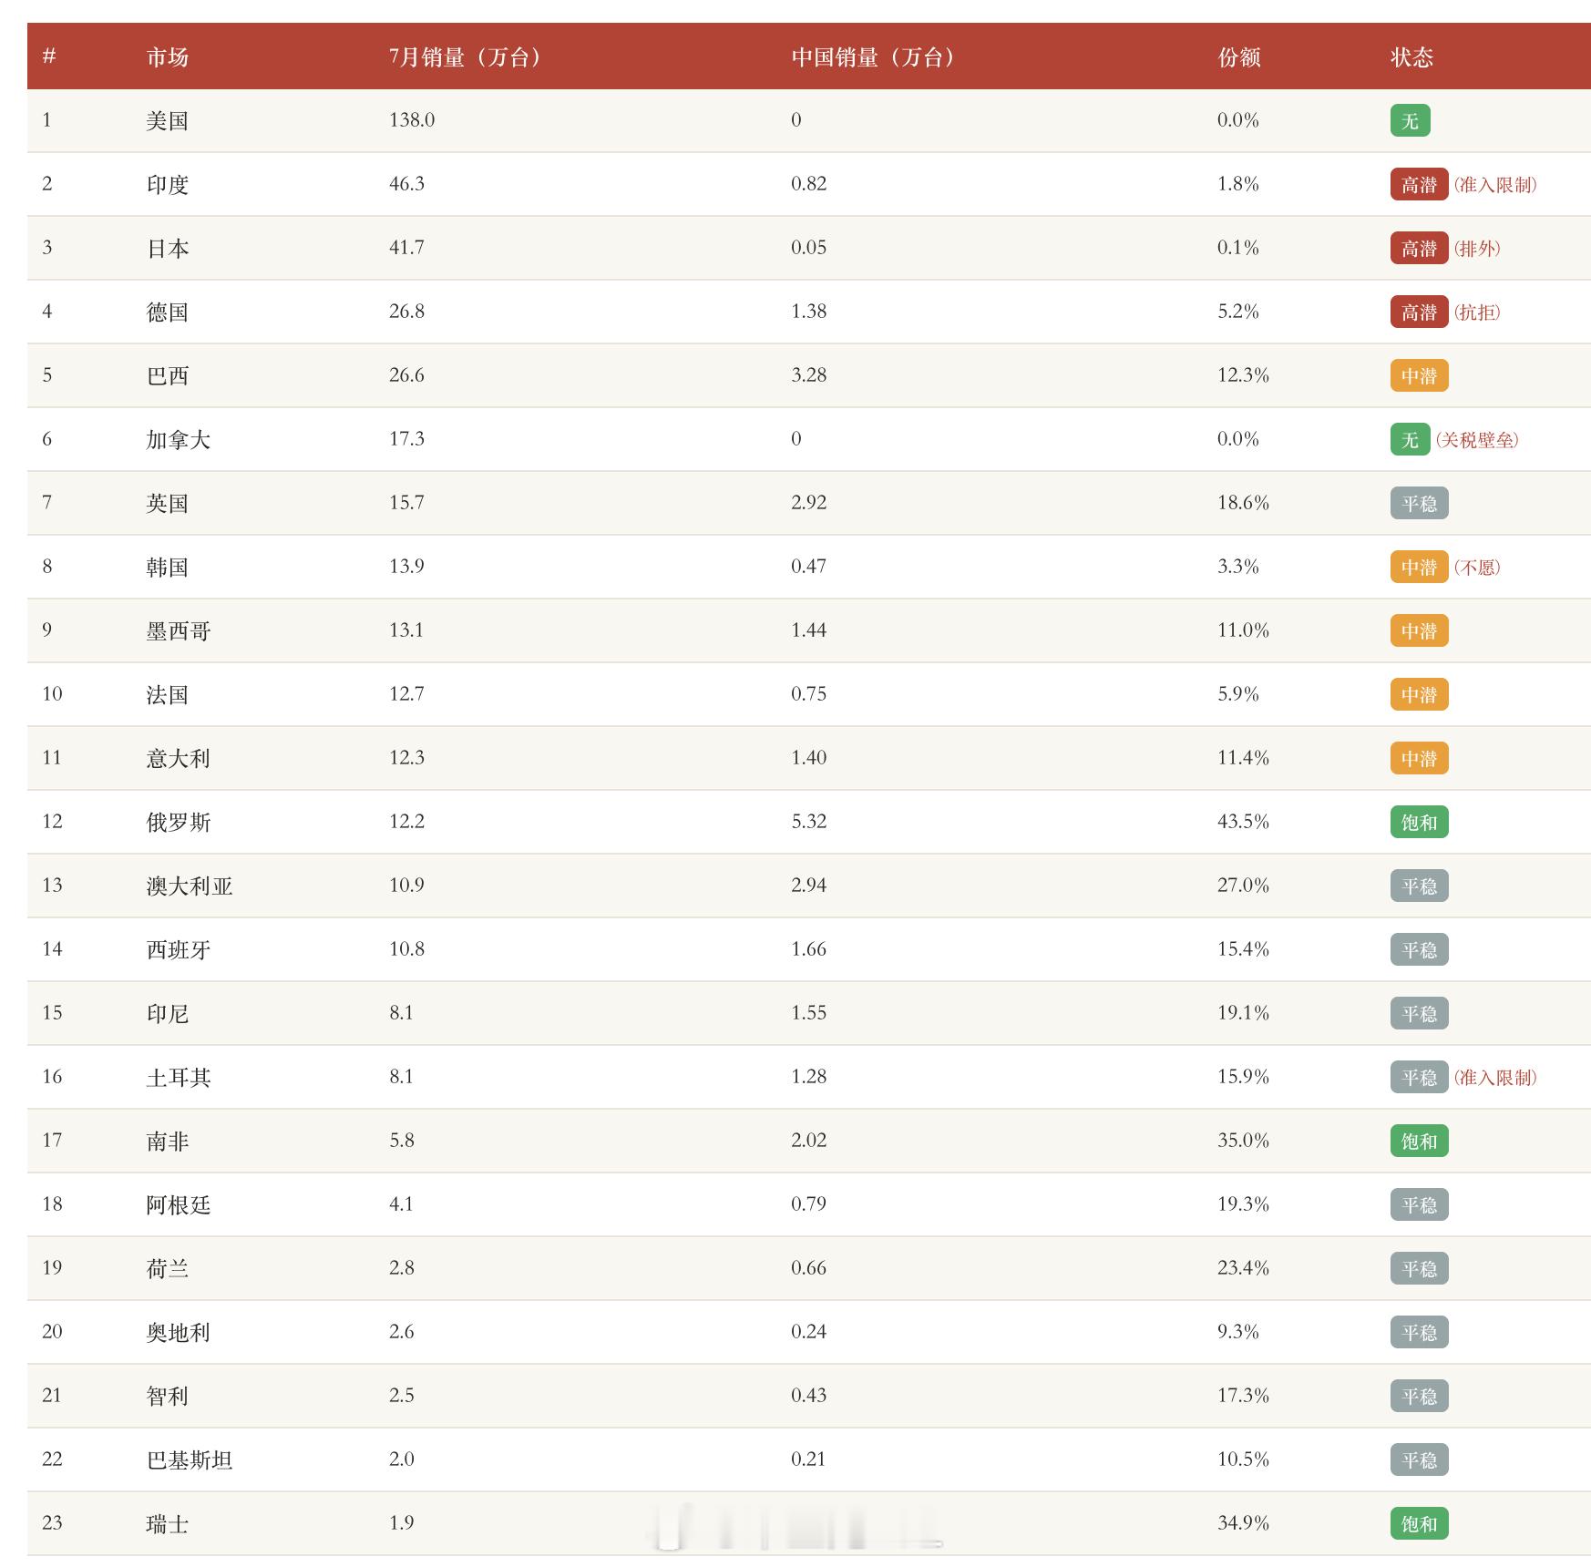Screen dimensions: 1591x1567
Task: Click the 抗拒 note in 德国 row
Action: point(1477,312)
